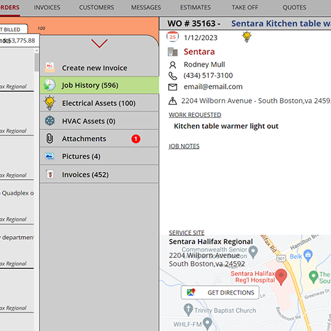Click the Pictures image icon

[x=50, y=156]
